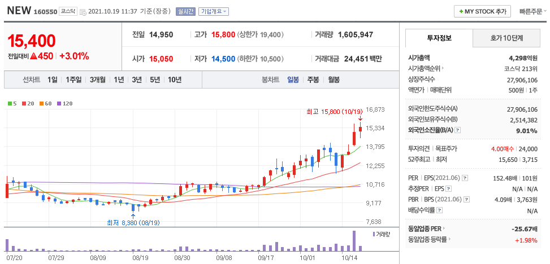This screenshot has width=550, height=264.
Task: Click the latest red candlestick at 10/19
Action: pos(360,129)
